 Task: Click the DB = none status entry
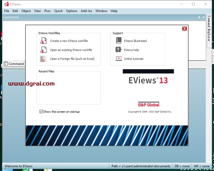point(182,166)
